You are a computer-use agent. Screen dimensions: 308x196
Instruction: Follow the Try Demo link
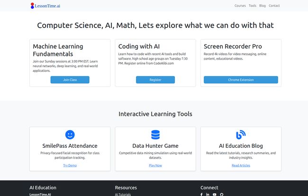pos(70,165)
